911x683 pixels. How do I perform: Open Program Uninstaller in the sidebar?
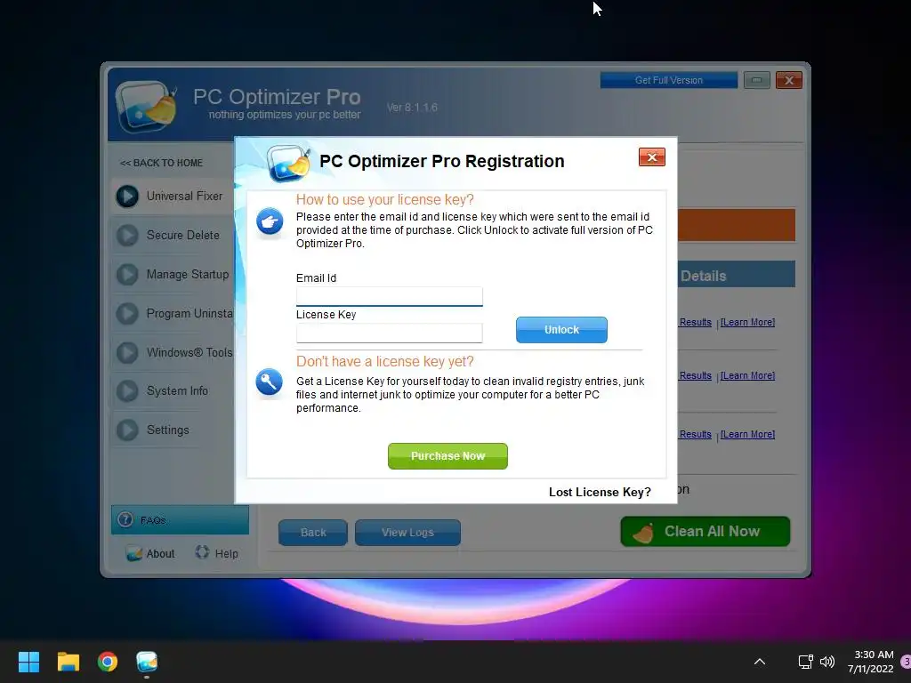pyautogui.click(x=174, y=314)
